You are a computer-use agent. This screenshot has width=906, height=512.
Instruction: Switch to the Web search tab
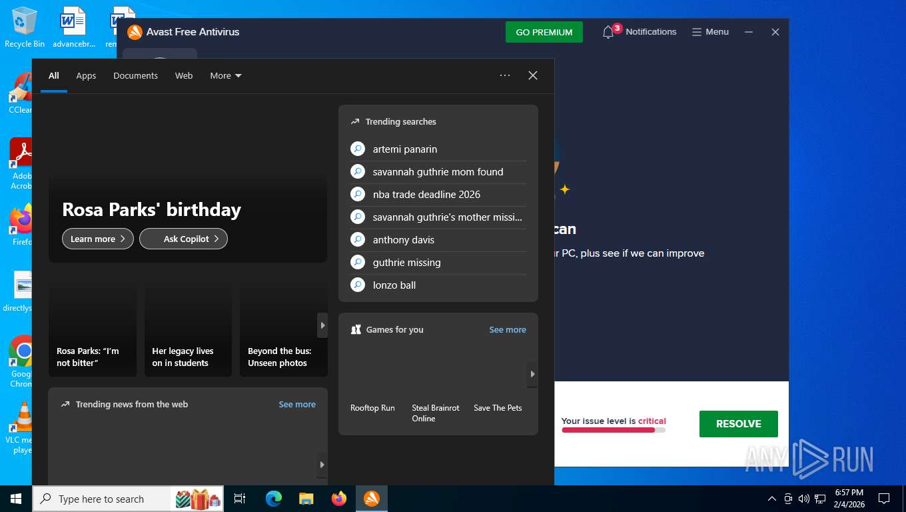click(184, 75)
